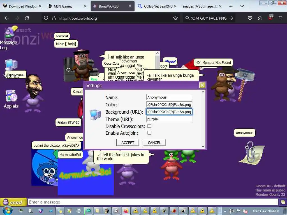287x215 pixels.
Task: Click the Kawaii name tag
Action: (x=77, y=92)
